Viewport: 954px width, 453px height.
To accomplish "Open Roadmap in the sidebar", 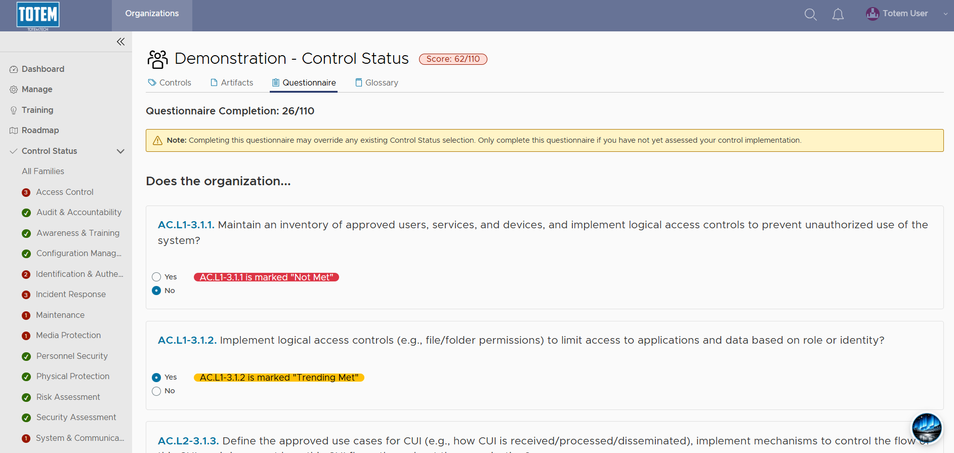I will coord(40,130).
